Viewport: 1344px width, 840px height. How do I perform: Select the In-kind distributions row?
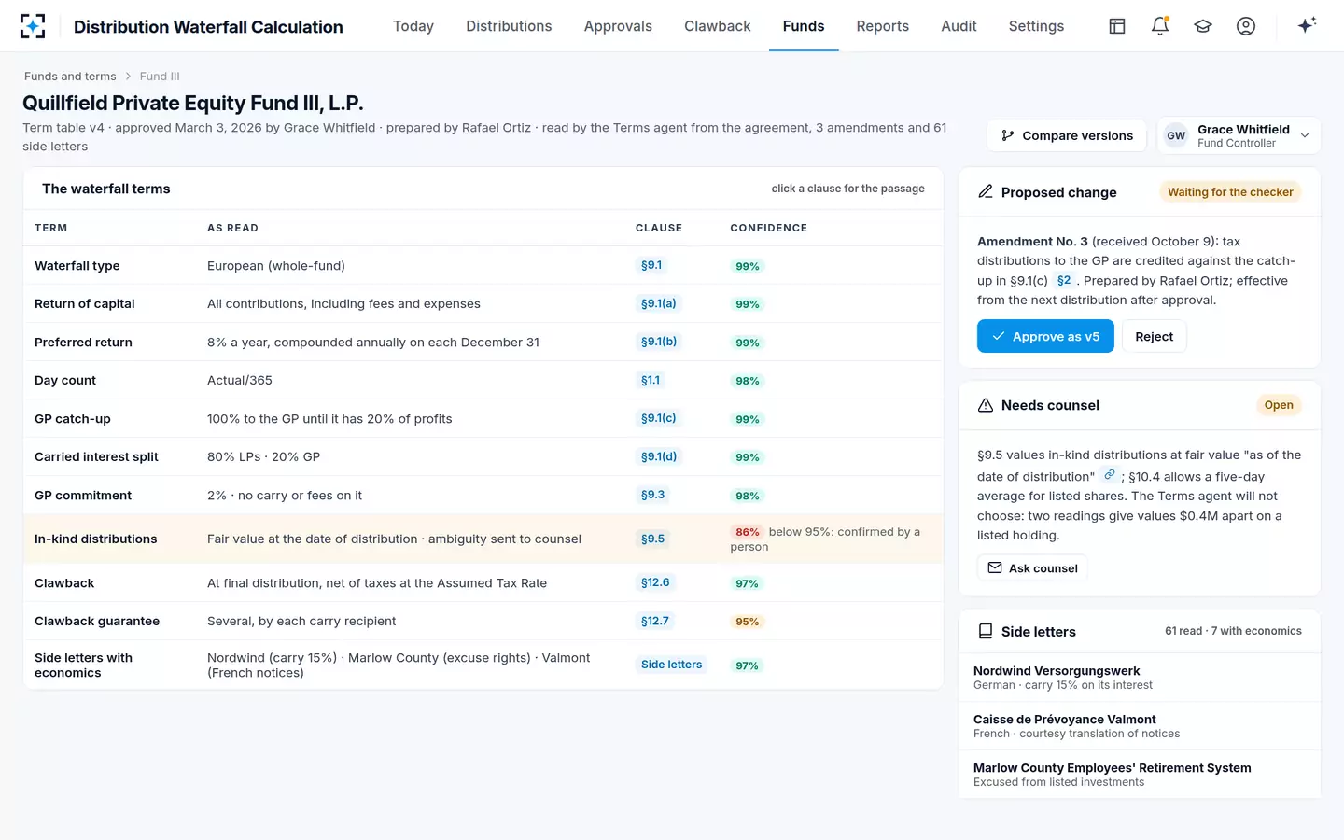coord(483,539)
